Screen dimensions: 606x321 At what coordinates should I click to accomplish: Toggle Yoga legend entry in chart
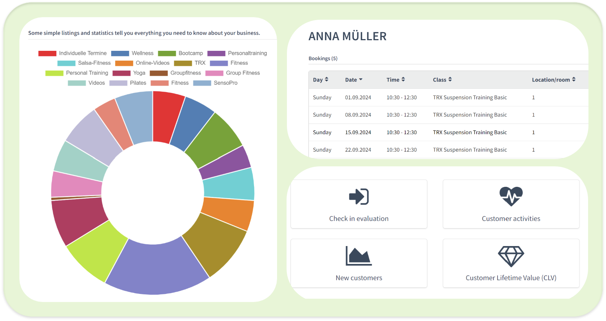[129, 73]
